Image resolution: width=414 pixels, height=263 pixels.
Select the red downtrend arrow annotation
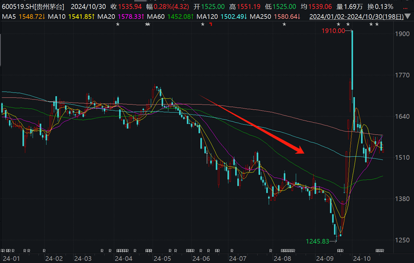[x=252, y=125]
